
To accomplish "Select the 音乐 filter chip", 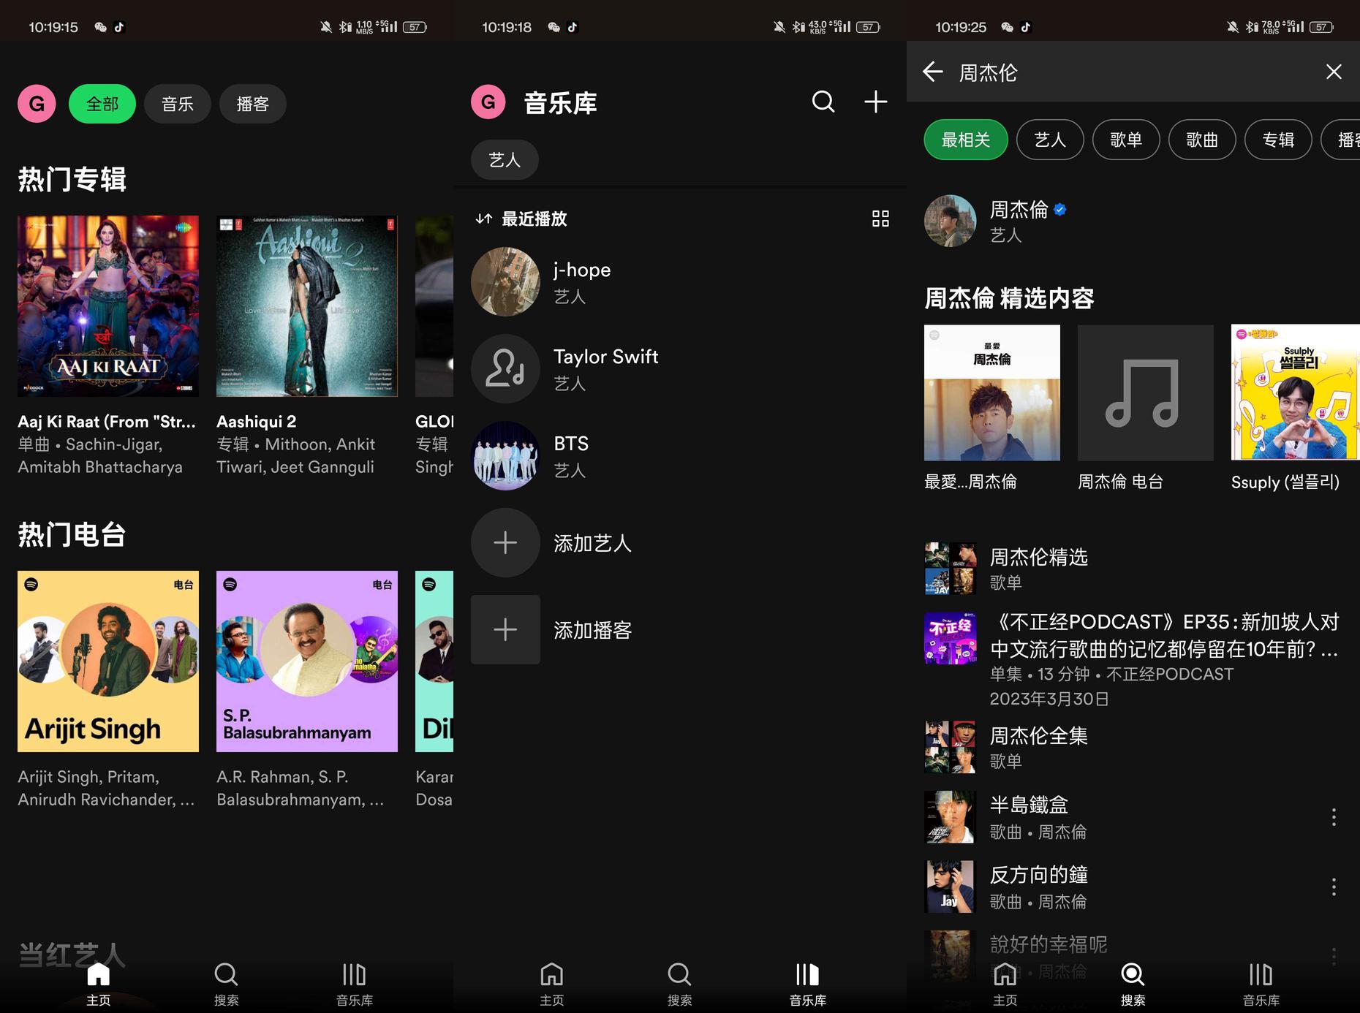I will [x=178, y=104].
